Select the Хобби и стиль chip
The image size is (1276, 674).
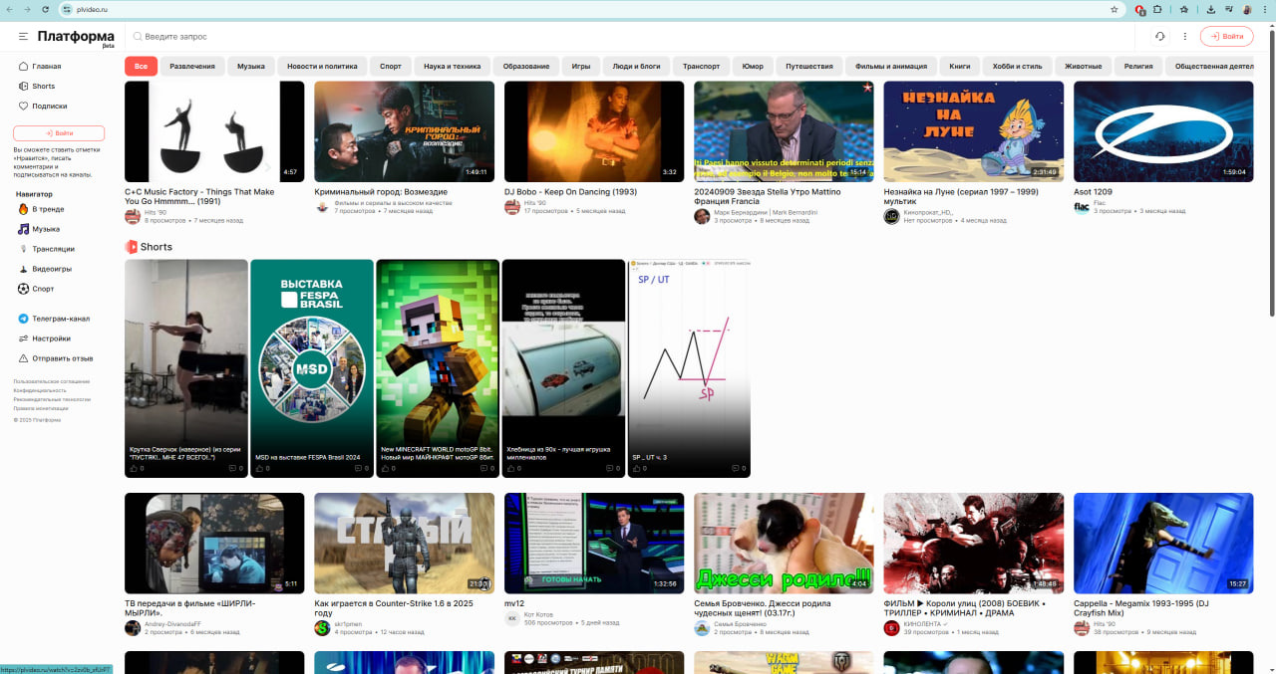point(1018,67)
